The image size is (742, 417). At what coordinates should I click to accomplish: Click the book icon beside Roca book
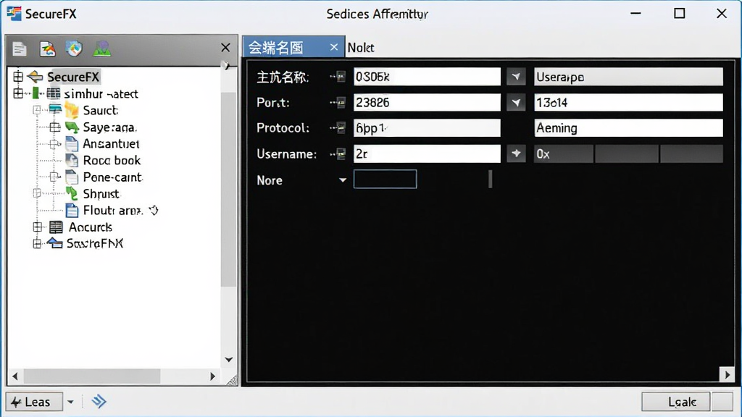72,160
